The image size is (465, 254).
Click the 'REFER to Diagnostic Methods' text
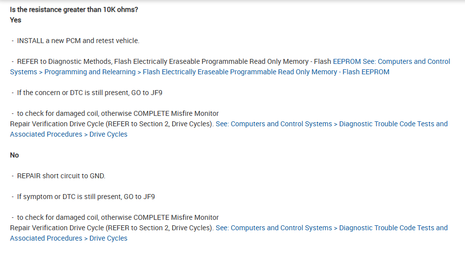point(65,61)
